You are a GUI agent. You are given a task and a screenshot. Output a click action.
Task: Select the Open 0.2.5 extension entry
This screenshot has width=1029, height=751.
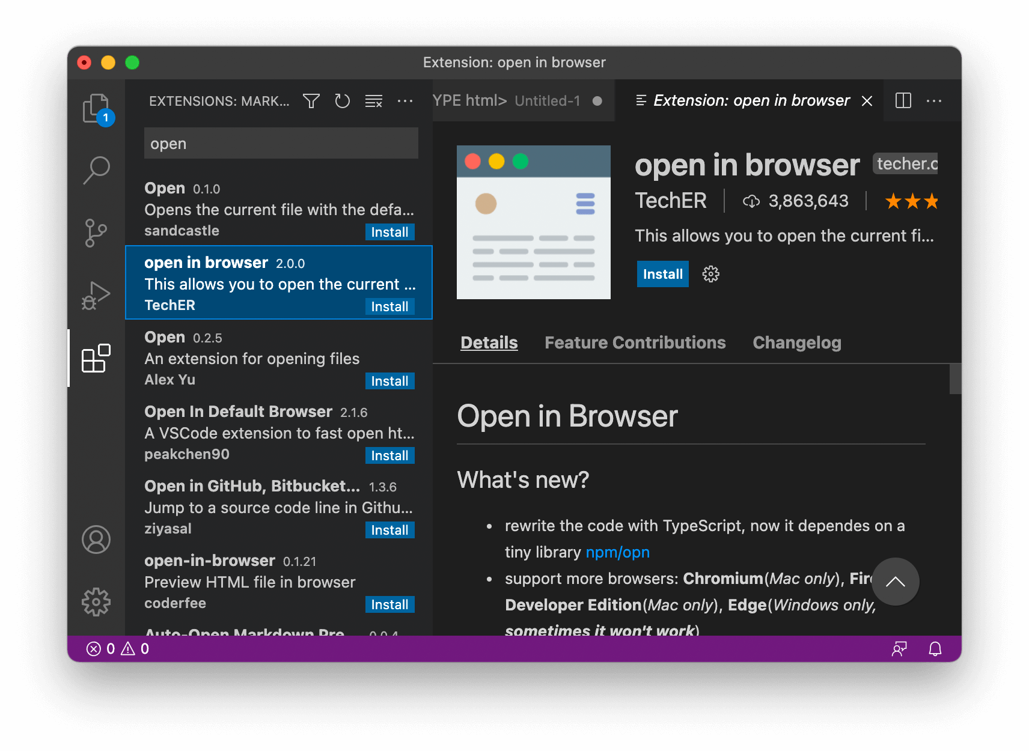[x=279, y=357]
